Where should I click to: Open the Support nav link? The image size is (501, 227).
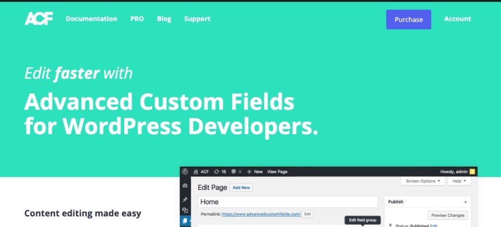(x=197, y=19)
